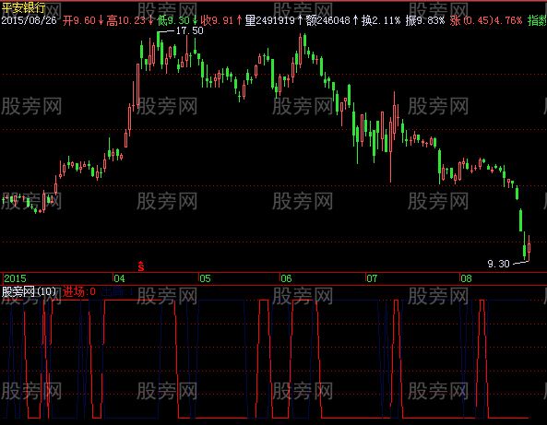Click the high price 高10.23

pyautogui.click(x=125, y=20)
